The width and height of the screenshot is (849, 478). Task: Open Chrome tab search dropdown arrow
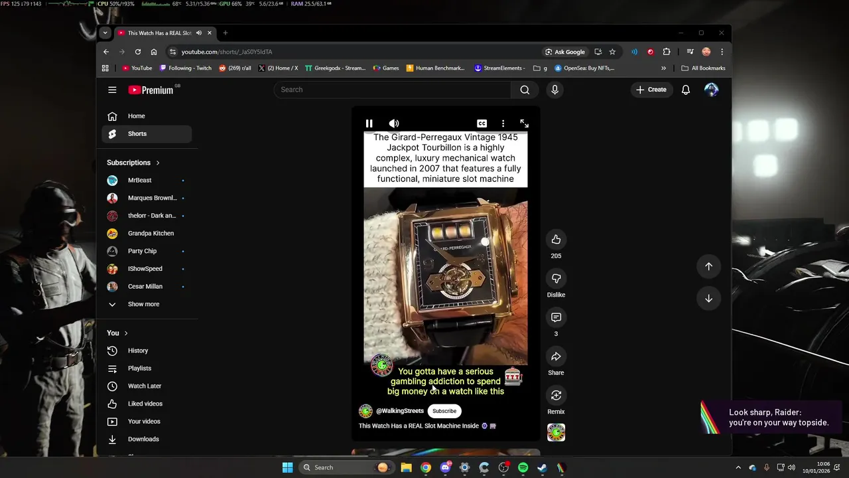105,33
